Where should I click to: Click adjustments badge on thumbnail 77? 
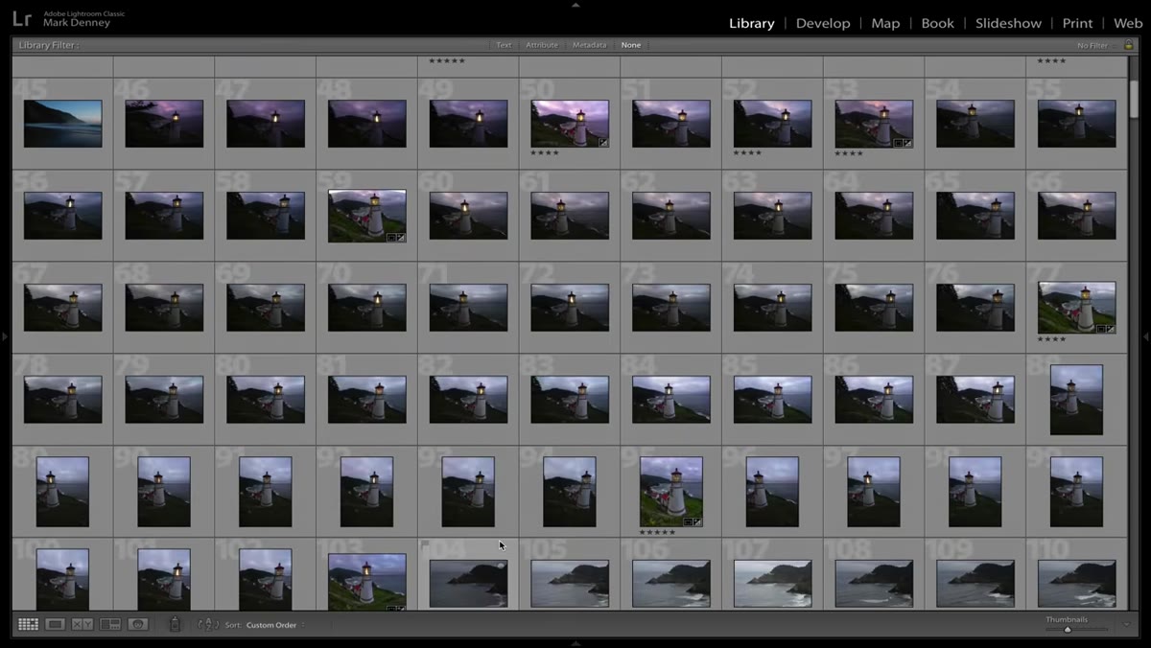(1111, 329)
